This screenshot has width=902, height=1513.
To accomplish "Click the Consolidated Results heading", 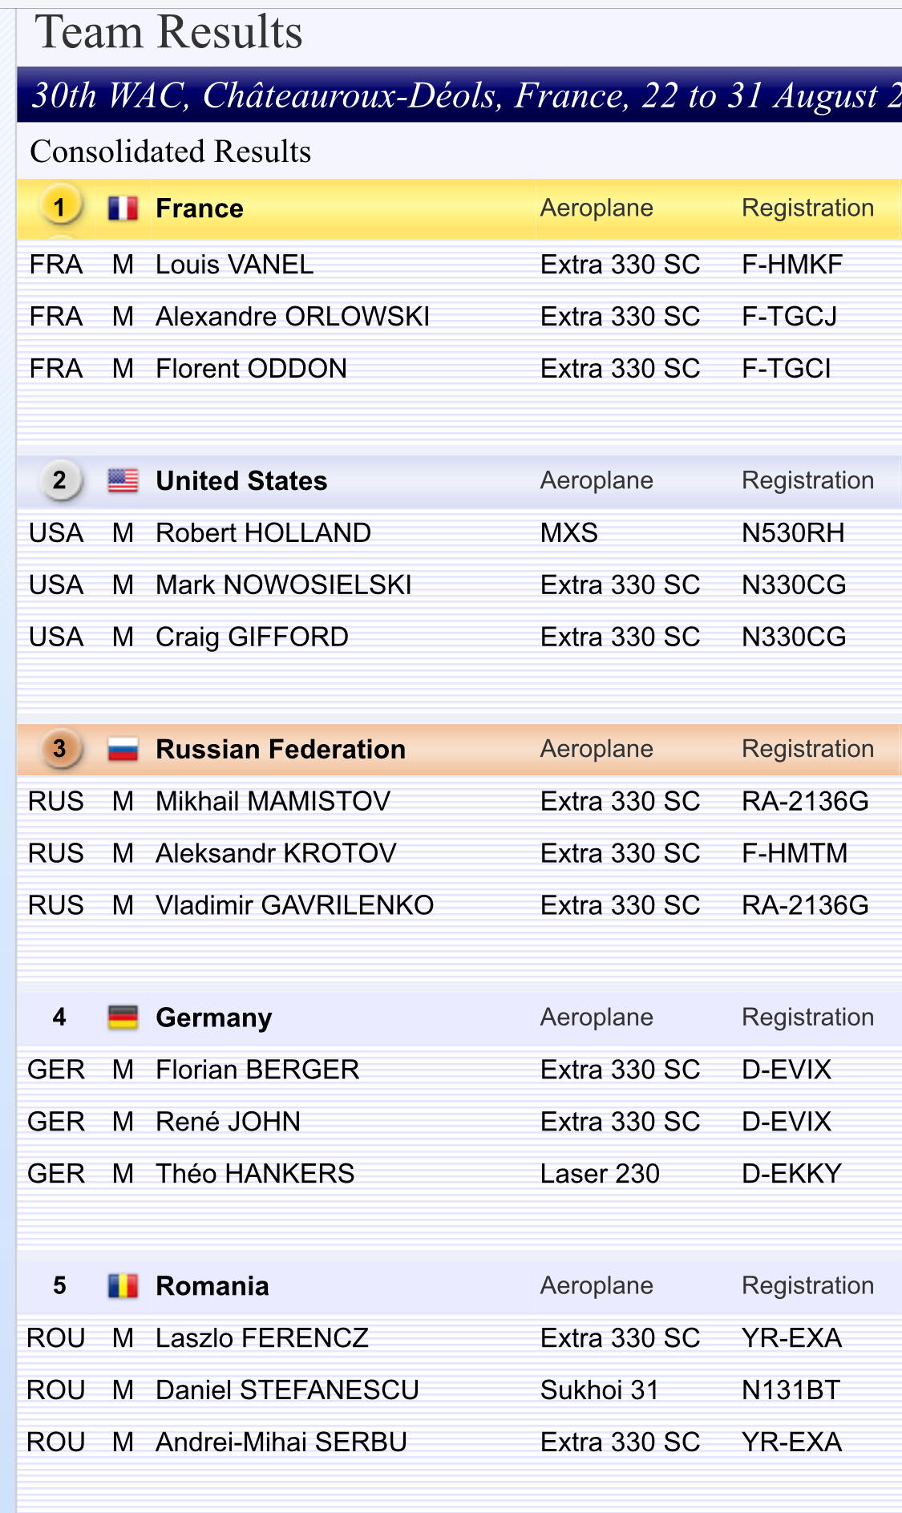I will (x=171, y=152).
